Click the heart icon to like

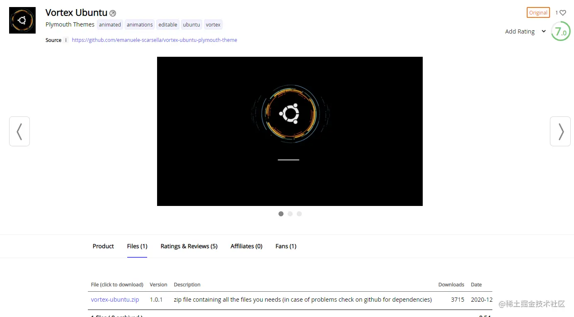[x=563, y=13]
